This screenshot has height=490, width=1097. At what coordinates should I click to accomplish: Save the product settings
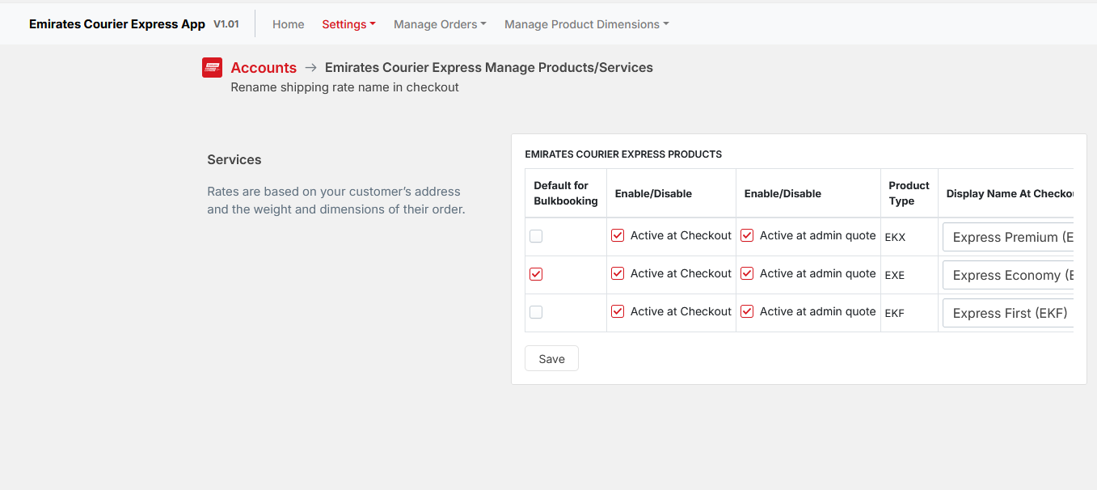(551, 358)
